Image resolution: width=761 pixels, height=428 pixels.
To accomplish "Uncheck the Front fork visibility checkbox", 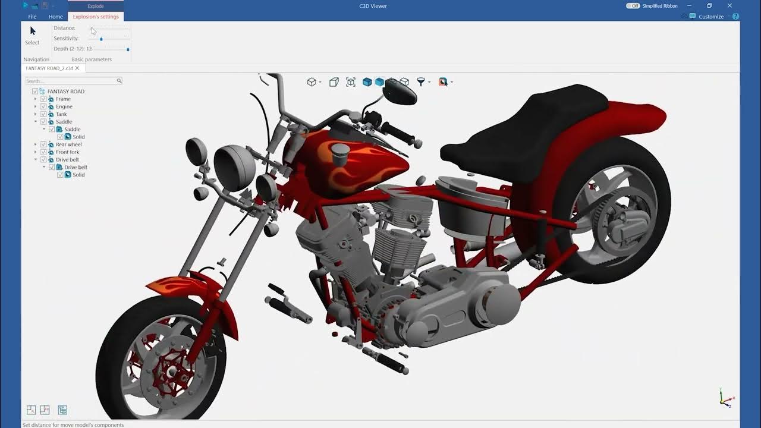I will point(43,152).
